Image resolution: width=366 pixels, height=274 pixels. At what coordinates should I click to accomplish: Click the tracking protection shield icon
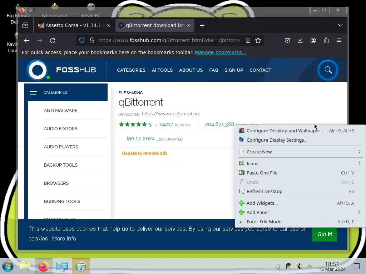[82, 41]
